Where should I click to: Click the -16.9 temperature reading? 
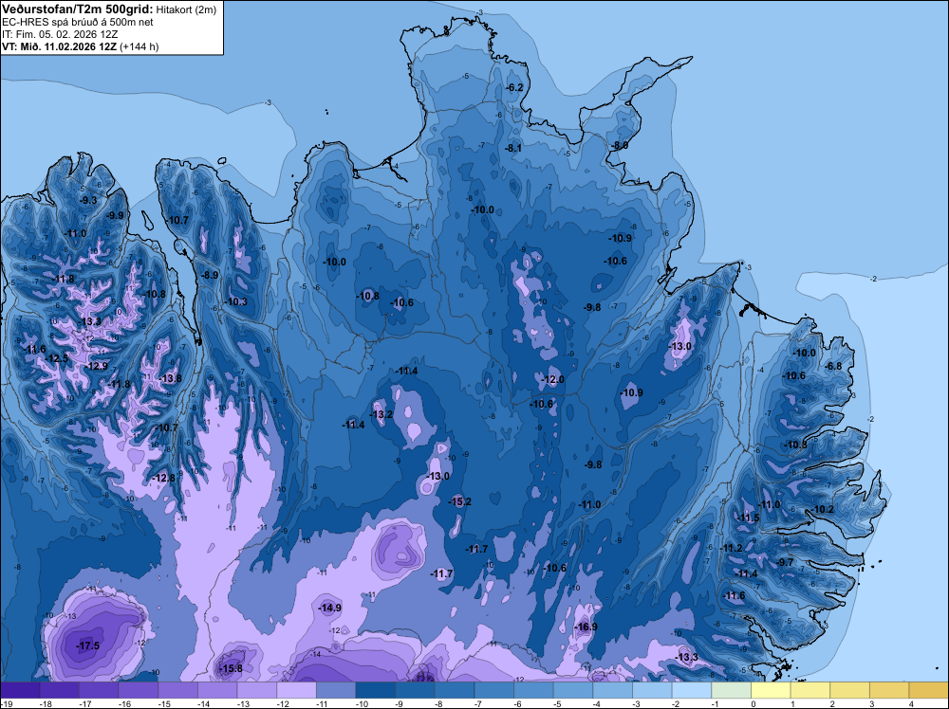tap(586, 627)
